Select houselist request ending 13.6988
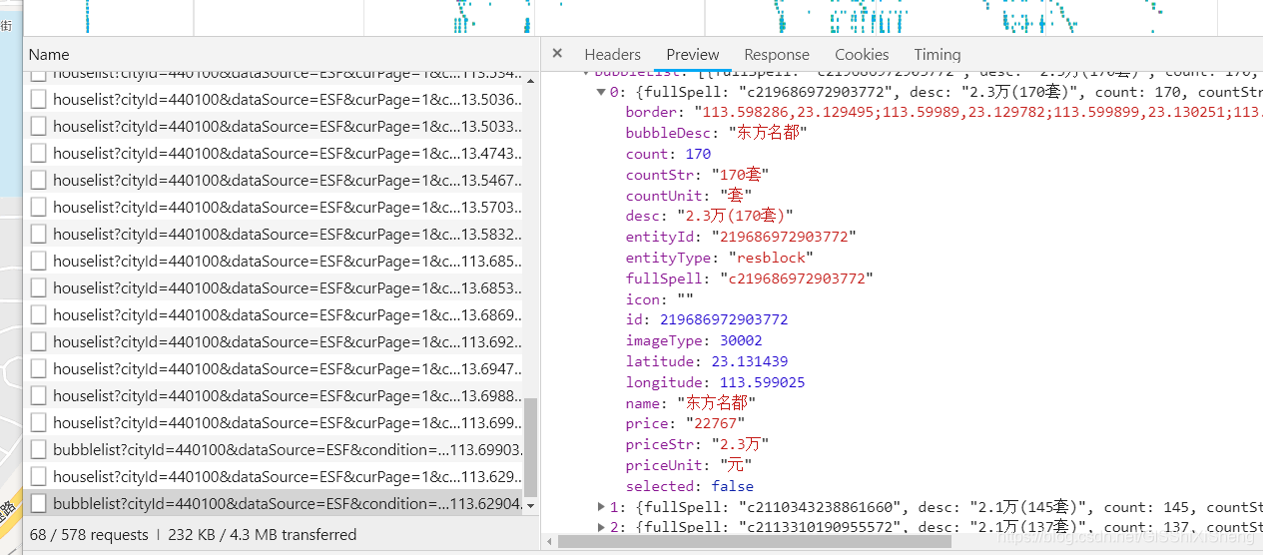The image size is (1263, 555). click(x=274, y=396)
